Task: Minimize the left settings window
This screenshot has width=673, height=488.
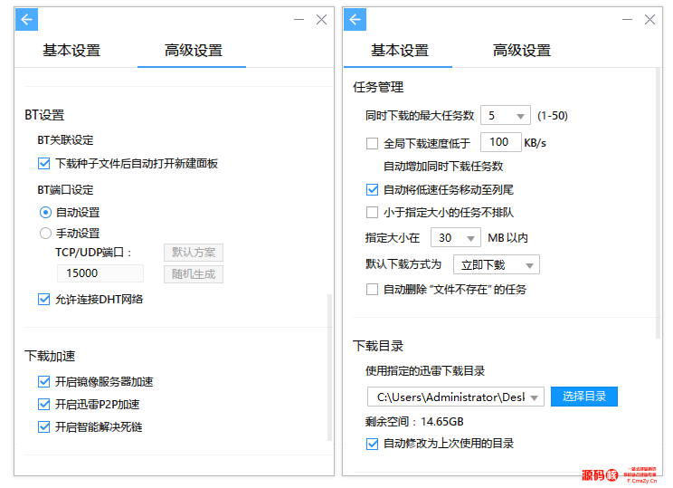Action: [x=299, y=20]
